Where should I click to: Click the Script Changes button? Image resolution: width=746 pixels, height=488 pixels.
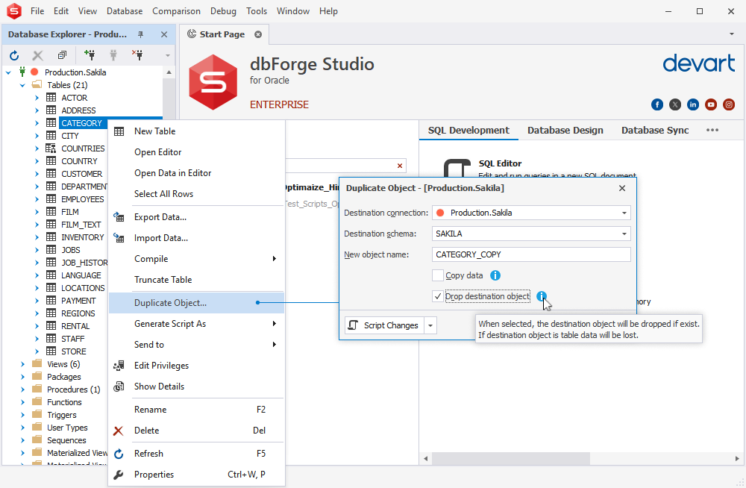pyautogui.click(x=384, y=325)
